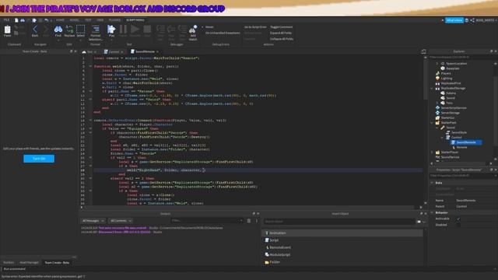Click the What's New button
Viewport: 498px width, 280px height.
point(454,20)
